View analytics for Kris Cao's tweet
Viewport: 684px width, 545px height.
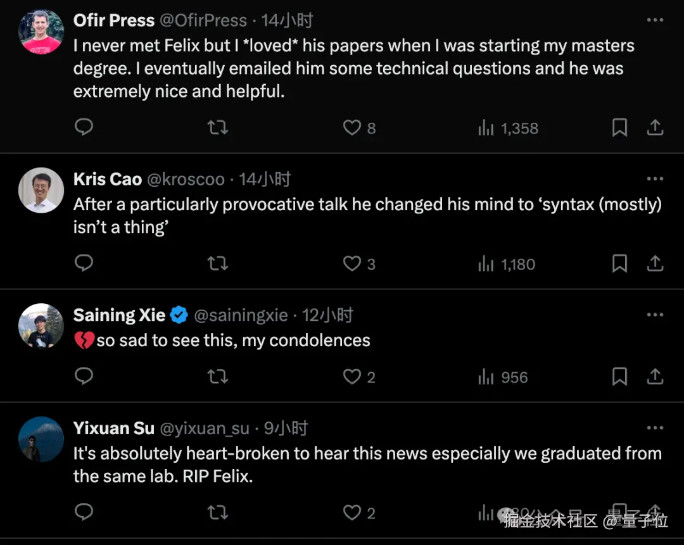click(486, 264)
